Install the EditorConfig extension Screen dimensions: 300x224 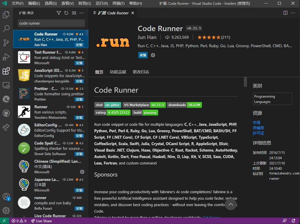(79, 136)
